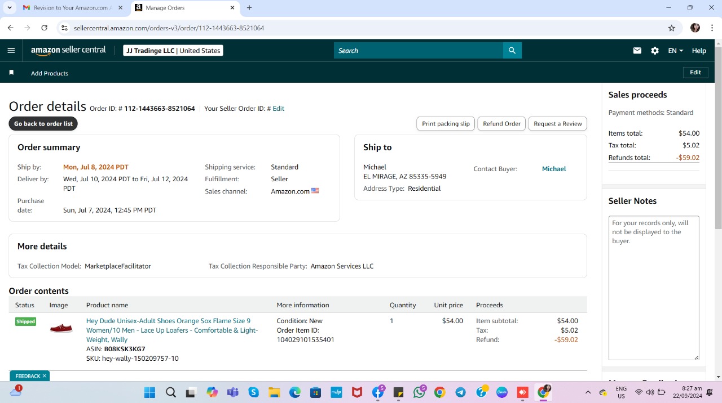Open Microsoft Store from taskbar
The image size is (722, 403).
click(x=315, y=392)
